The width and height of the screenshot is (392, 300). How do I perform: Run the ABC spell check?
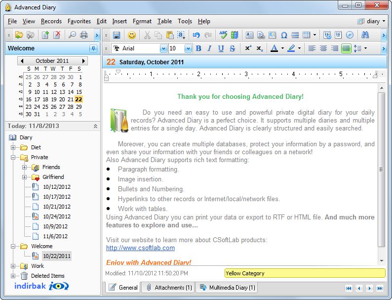[x=223, y=35]
